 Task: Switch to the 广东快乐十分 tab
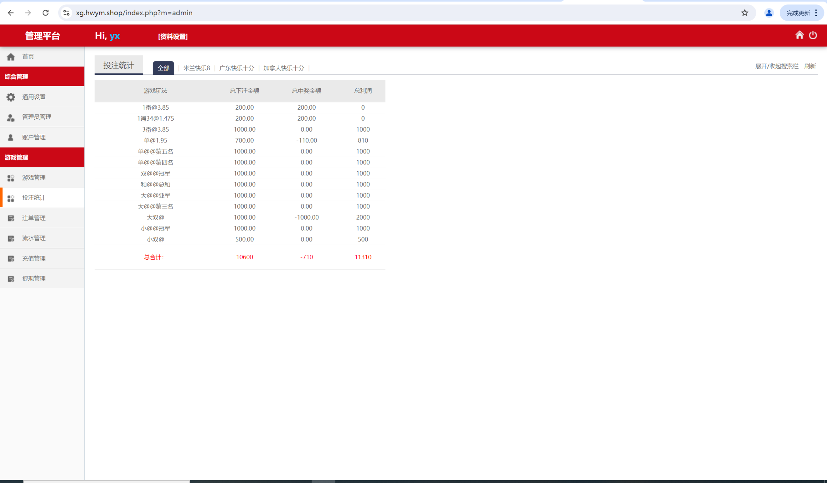pos(237,68)
